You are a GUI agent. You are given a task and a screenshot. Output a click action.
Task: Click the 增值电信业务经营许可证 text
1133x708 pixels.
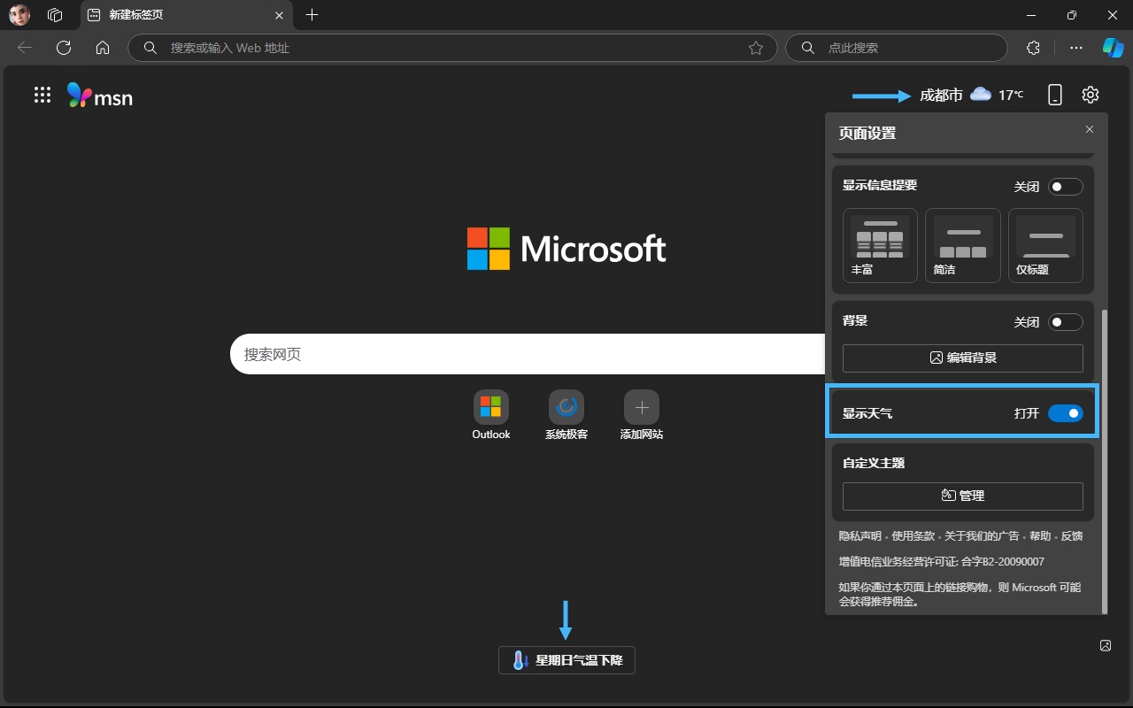click(x=941, y=561)
